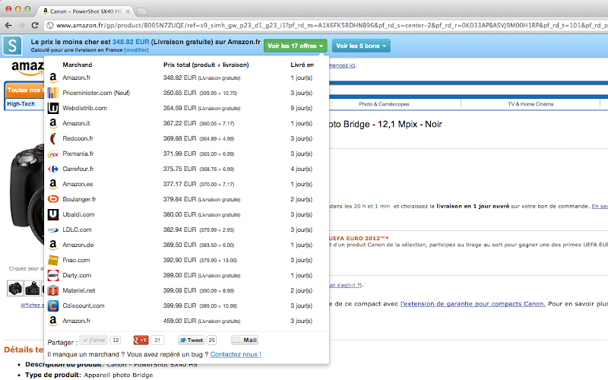Click the 'Livré en' column header
The image size is (608, 380).
coord(302,65)
